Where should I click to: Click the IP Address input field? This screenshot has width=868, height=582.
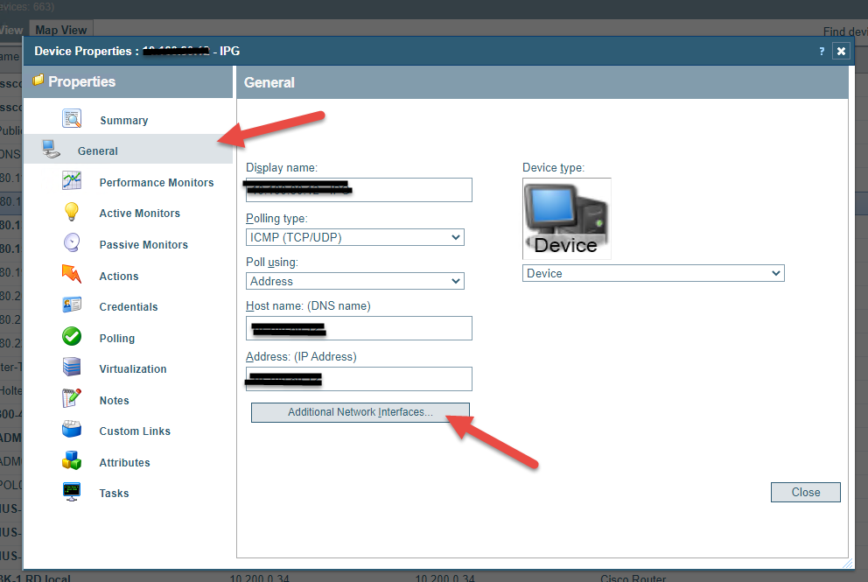coord(359,379)
